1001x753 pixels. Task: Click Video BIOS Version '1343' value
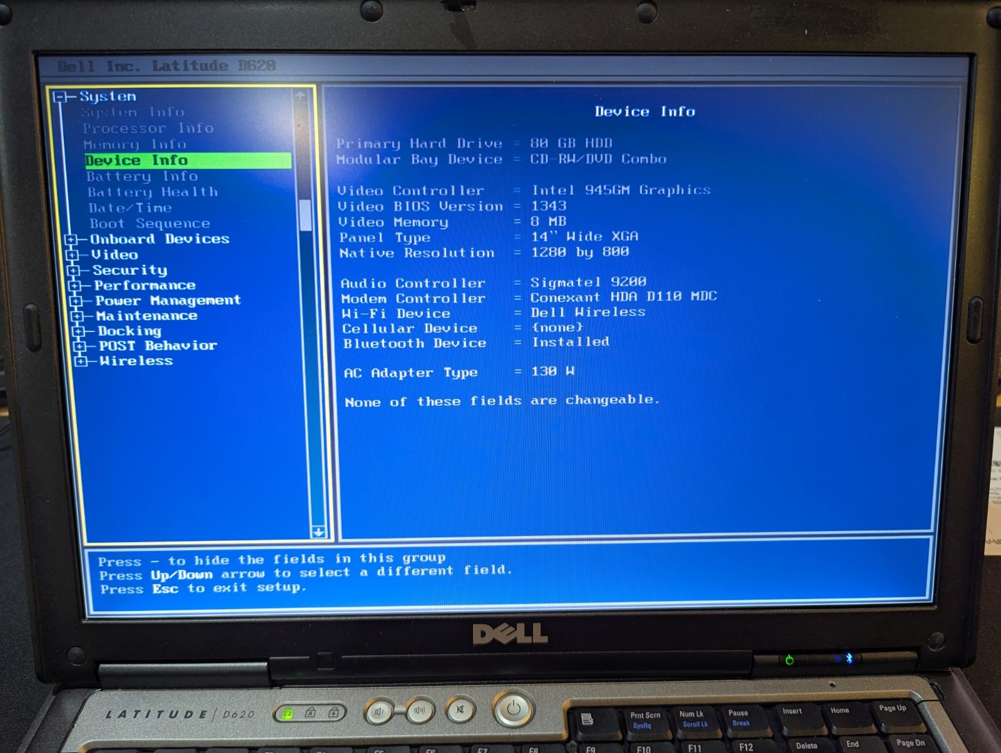549,206
